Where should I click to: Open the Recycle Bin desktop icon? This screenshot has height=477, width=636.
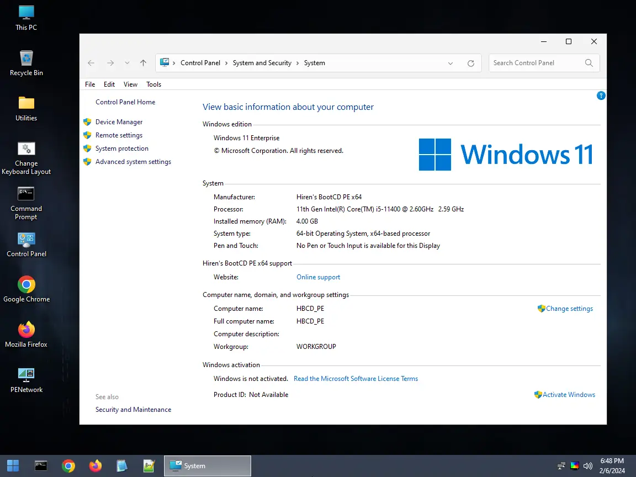click(x=26, y=63)
